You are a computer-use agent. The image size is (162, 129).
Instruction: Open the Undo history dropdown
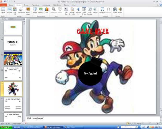(9, 2)
